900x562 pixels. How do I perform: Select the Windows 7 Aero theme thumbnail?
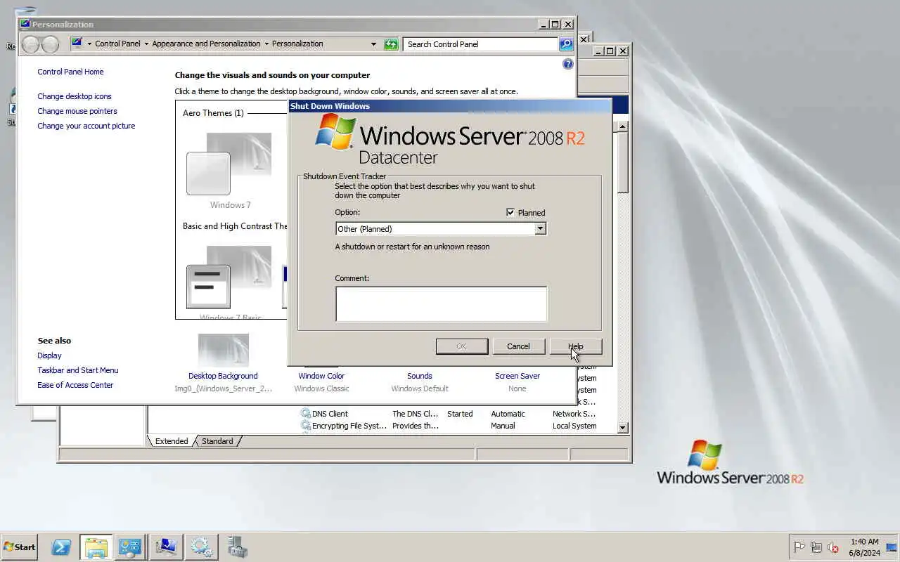click(229, 164)
